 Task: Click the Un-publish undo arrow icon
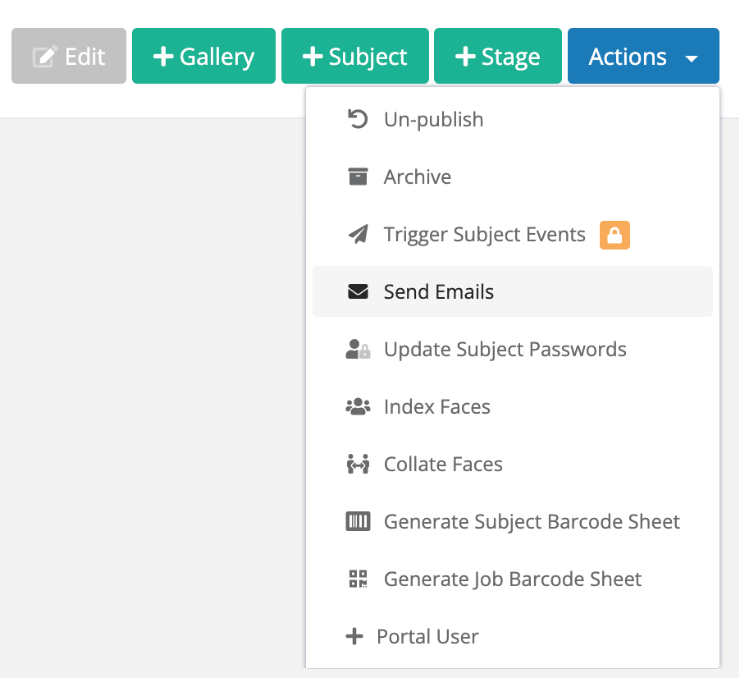click(358, 119)
